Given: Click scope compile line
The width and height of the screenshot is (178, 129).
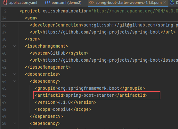Looking at the screenshot, I should point(63,109).
